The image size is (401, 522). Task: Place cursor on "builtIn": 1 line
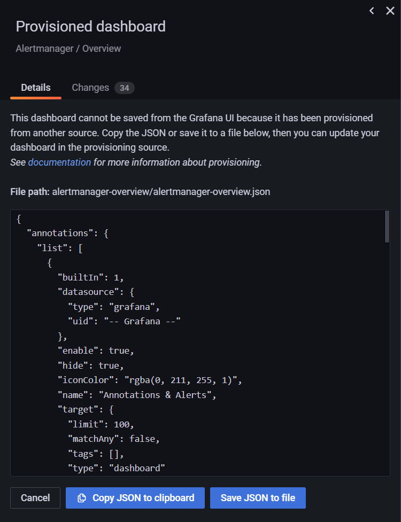[x=90, y=277]
